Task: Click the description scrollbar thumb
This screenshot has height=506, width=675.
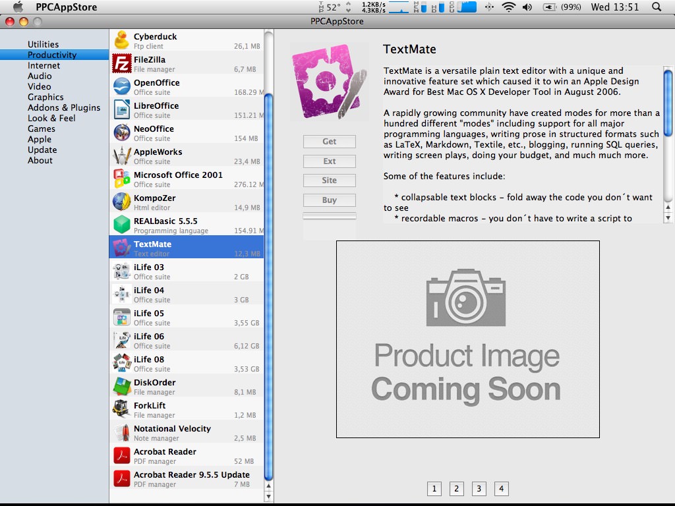Action: click(668, 103)
